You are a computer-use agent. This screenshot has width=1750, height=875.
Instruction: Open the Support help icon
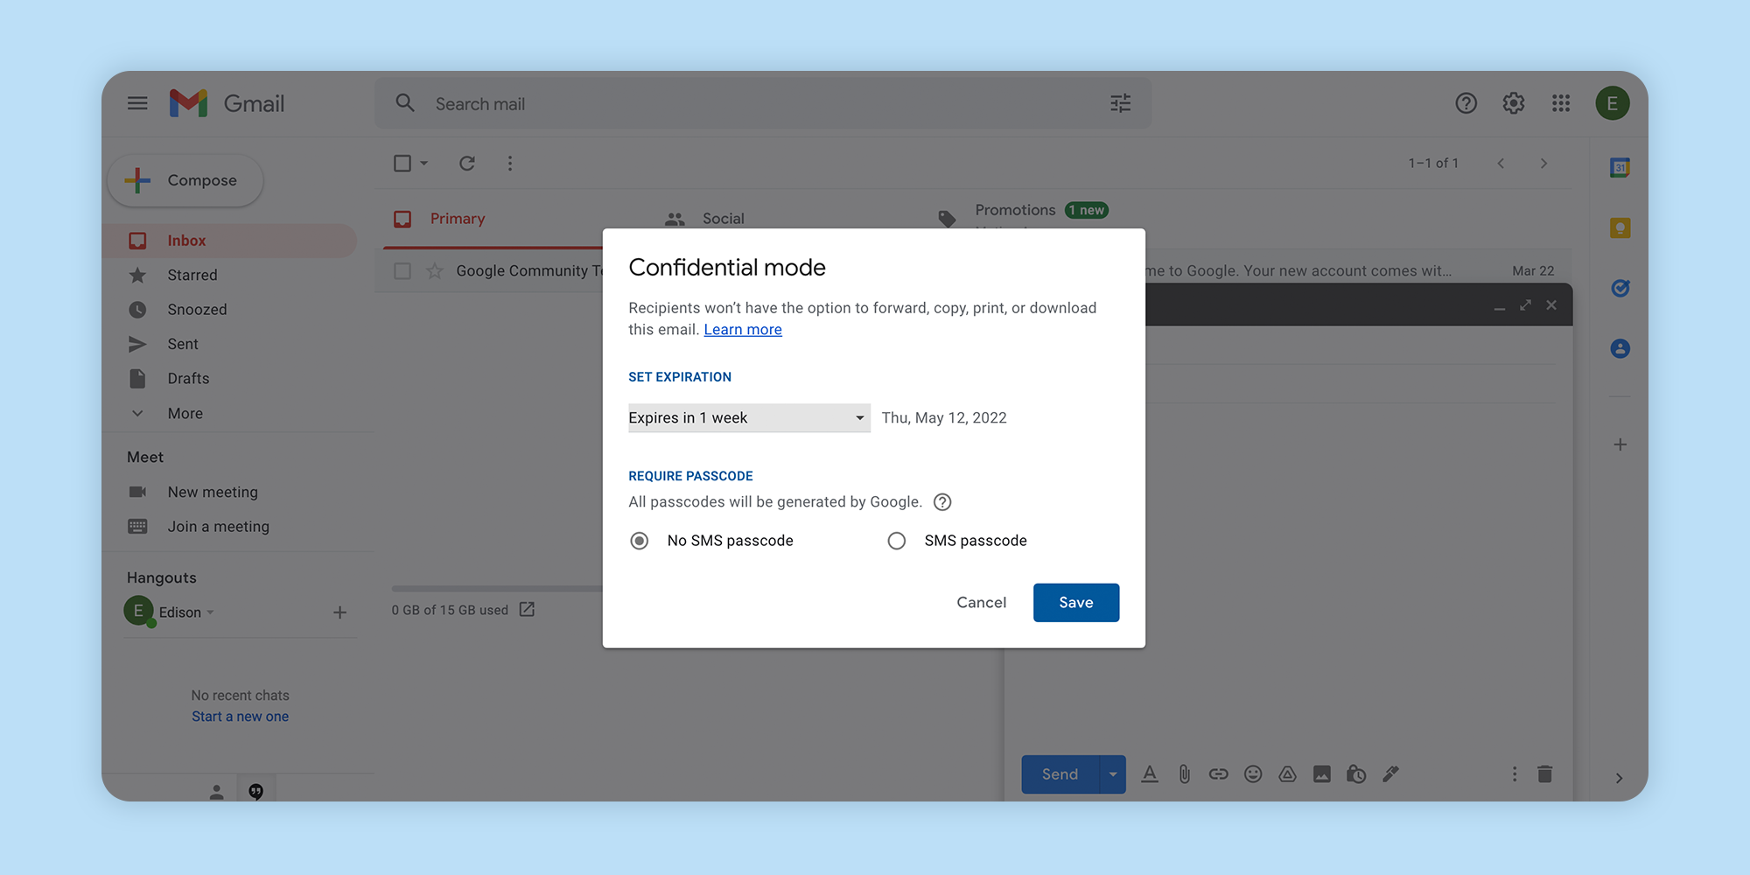1466,103
